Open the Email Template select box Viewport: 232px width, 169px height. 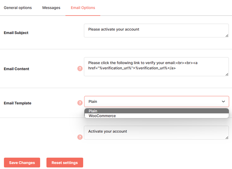156,101
